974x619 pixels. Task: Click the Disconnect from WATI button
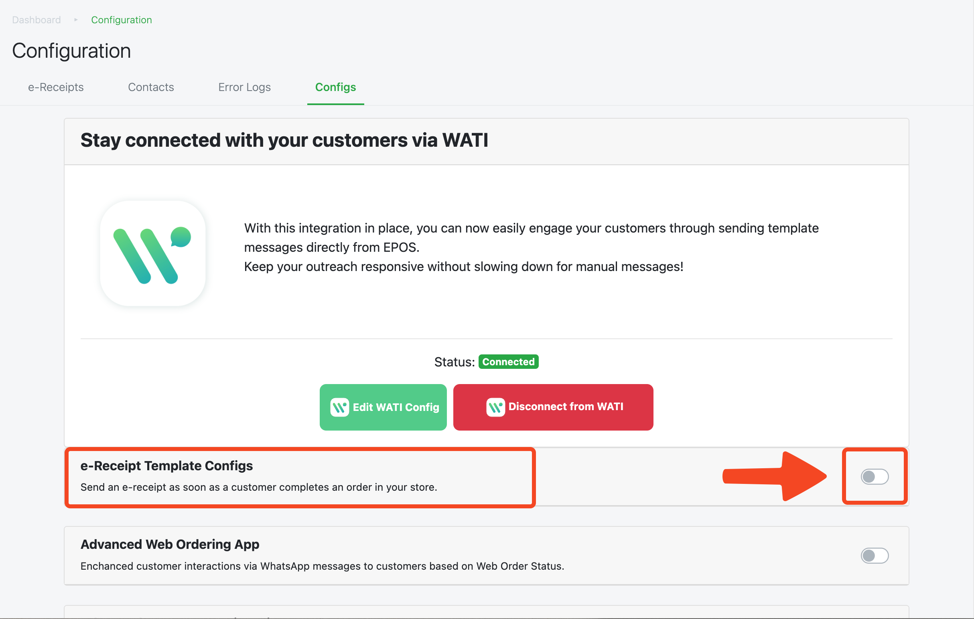point(553,407)
